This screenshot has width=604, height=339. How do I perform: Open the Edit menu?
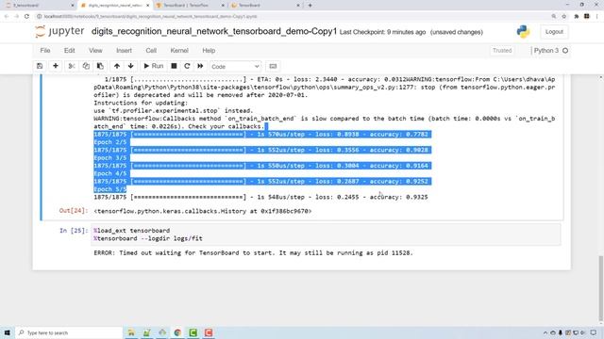(69, 51)
